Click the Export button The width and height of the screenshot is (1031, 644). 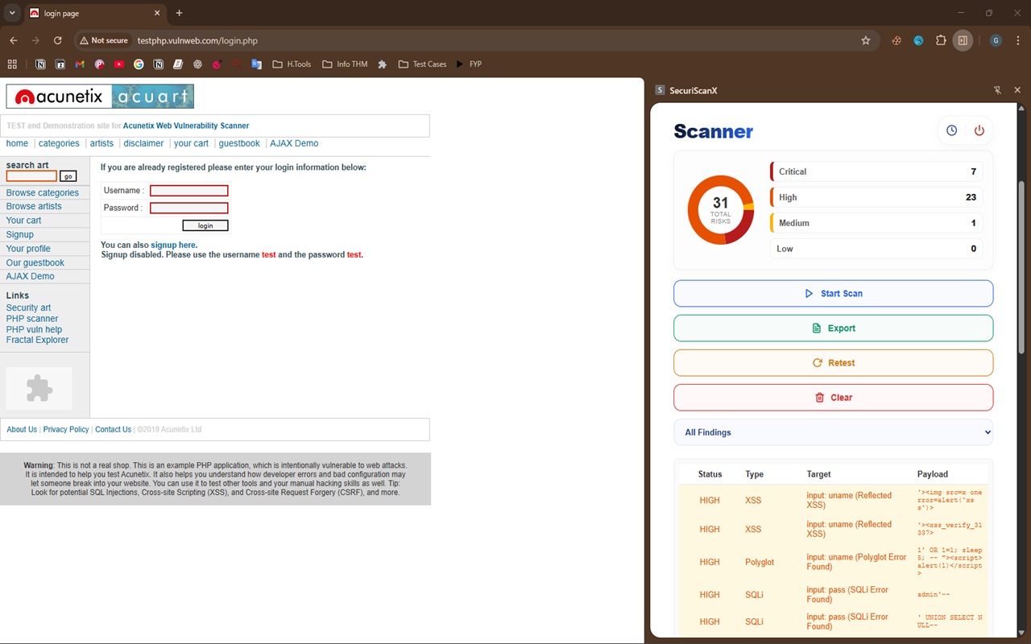(833, 328)
